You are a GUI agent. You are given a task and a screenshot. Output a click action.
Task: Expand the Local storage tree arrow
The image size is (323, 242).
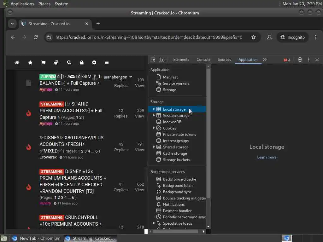coord(154,109)
